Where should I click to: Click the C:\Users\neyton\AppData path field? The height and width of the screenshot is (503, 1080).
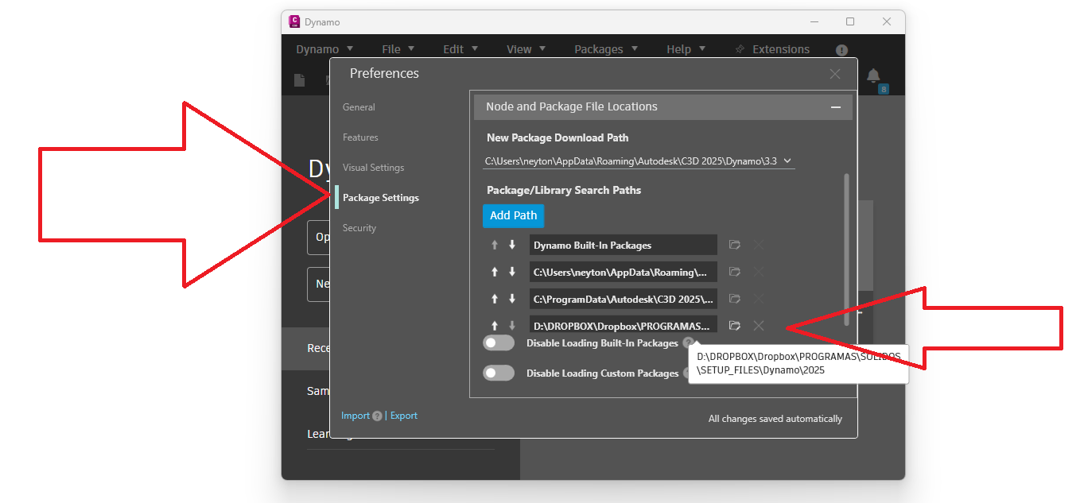624,272
